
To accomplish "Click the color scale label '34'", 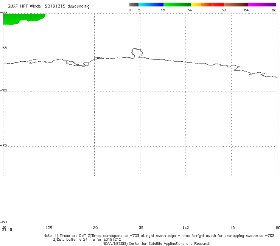I will click(x=190, y=10).
